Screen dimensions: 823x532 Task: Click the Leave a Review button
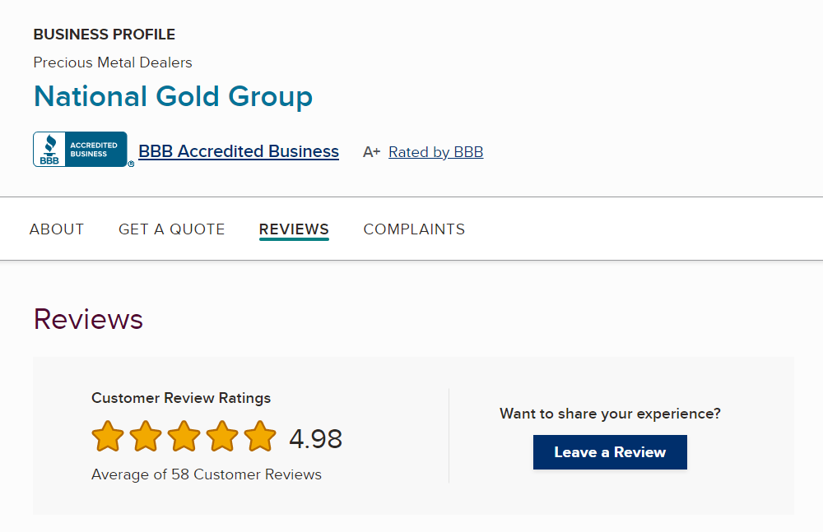[x=610, y=452]
